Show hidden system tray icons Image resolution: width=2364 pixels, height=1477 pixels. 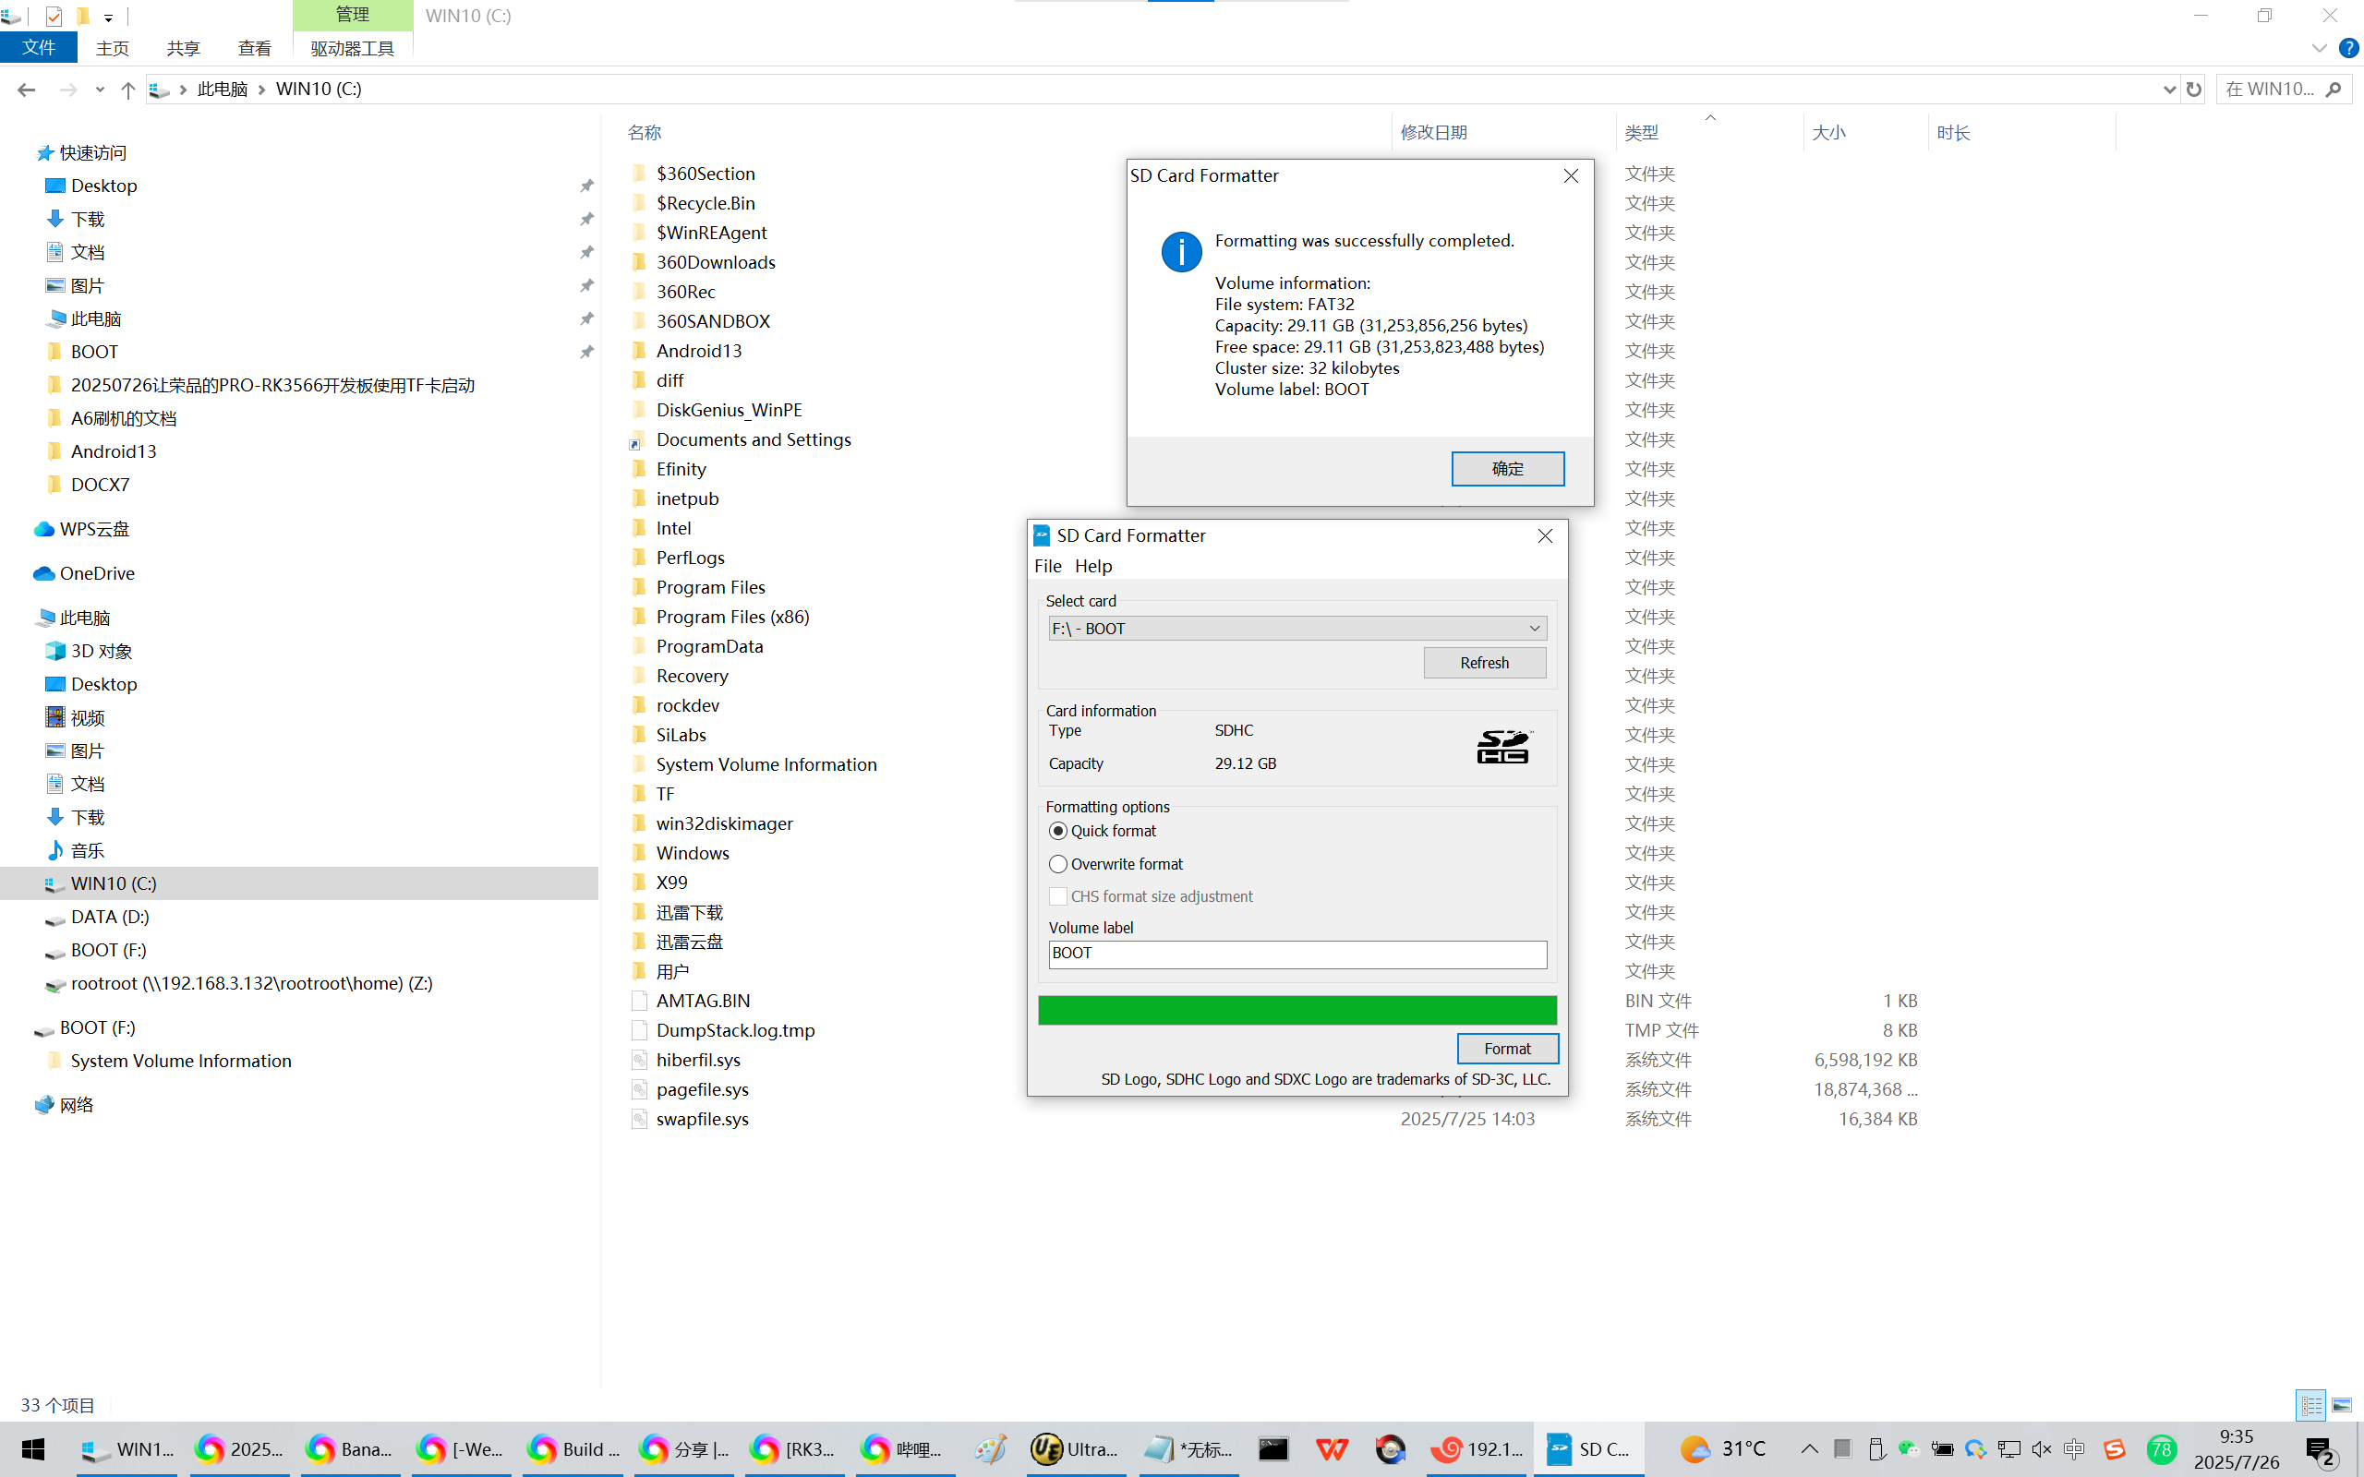pos(1809,1448)
